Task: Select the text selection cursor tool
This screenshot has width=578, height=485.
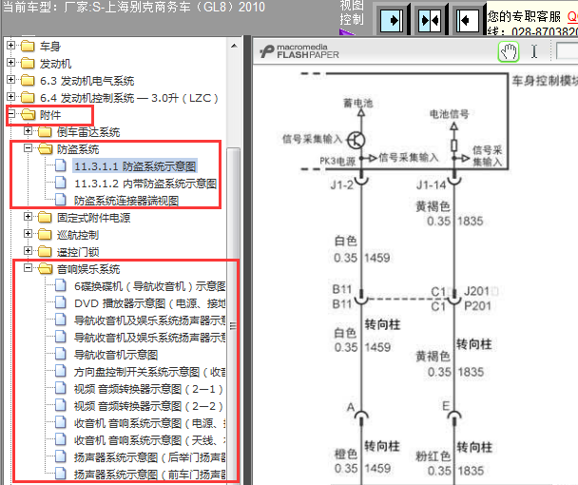Action: 534,51
